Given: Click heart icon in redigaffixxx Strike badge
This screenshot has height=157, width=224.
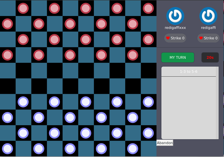Looking at the screenshot, I should point(168,38).
